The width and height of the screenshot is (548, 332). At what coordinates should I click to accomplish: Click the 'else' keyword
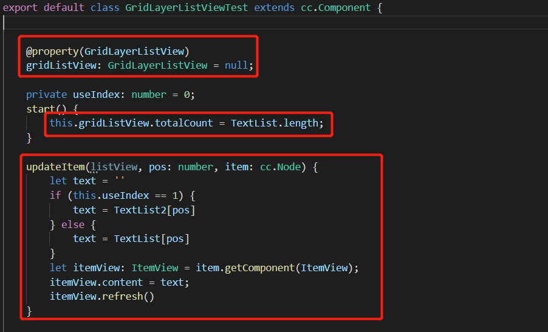[x=73, y=224]
